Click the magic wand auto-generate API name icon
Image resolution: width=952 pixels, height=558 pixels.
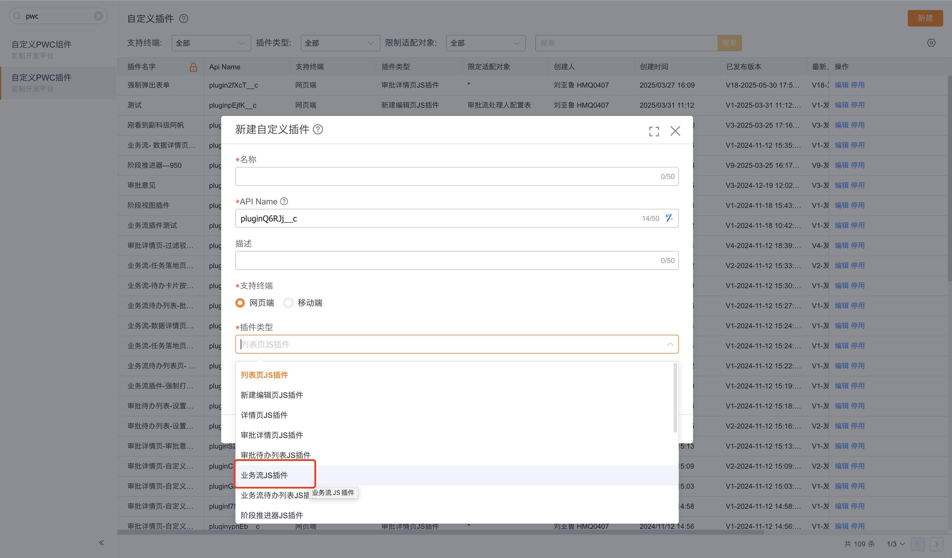[669, 218]
